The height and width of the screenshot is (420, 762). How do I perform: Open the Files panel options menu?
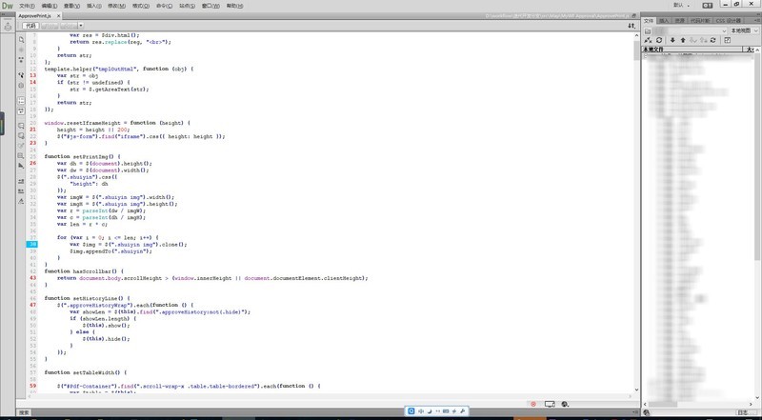pos(755,18)
